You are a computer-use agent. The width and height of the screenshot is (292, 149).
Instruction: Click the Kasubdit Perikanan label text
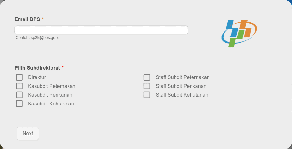(50, 95)
